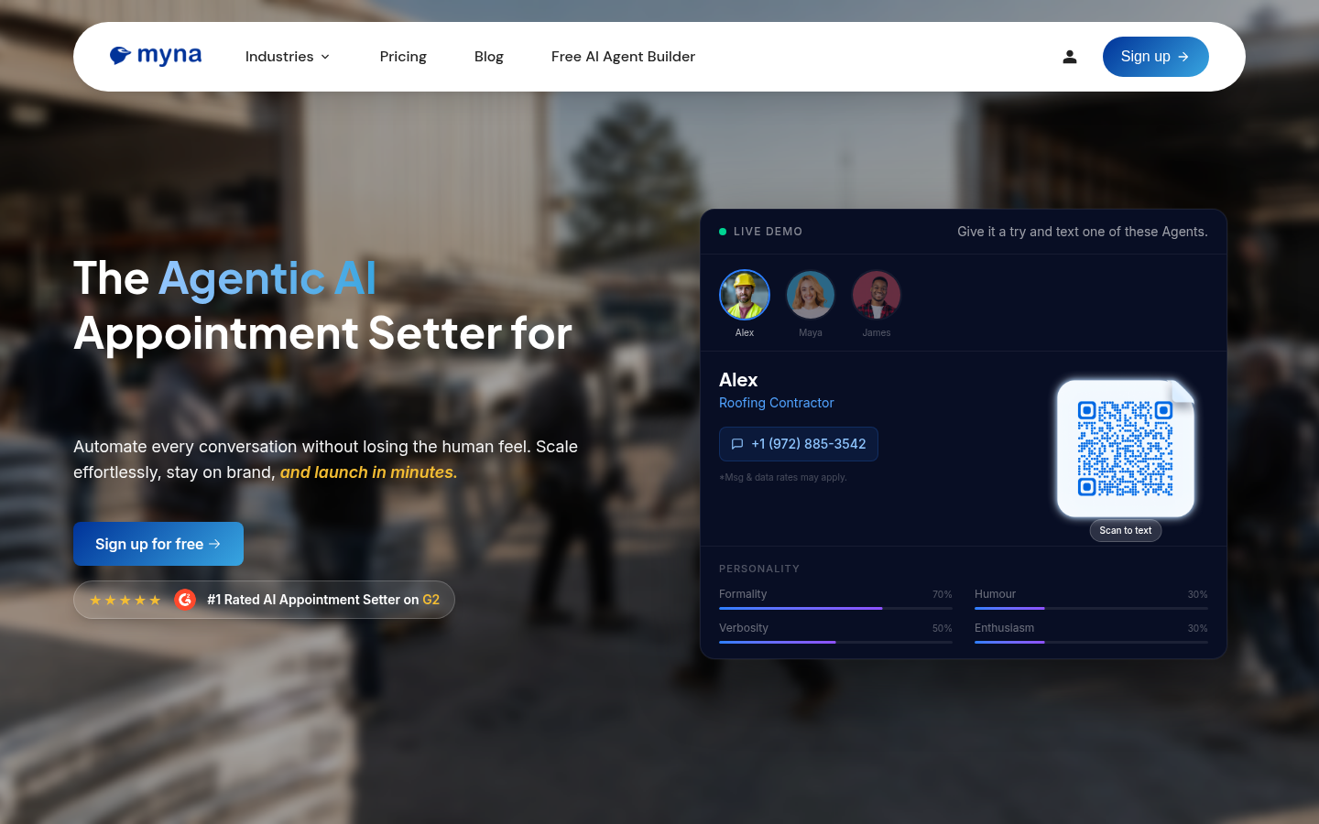This screenshot has width=1319, height=824.
Task: Click 'Give it a try and text' caption
Action: [x=1083, y=232]
